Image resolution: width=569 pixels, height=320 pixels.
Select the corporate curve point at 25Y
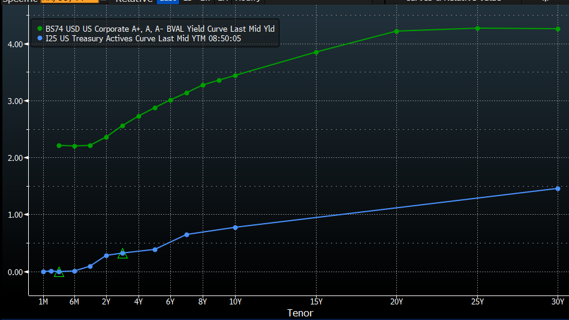coord(477,28)
